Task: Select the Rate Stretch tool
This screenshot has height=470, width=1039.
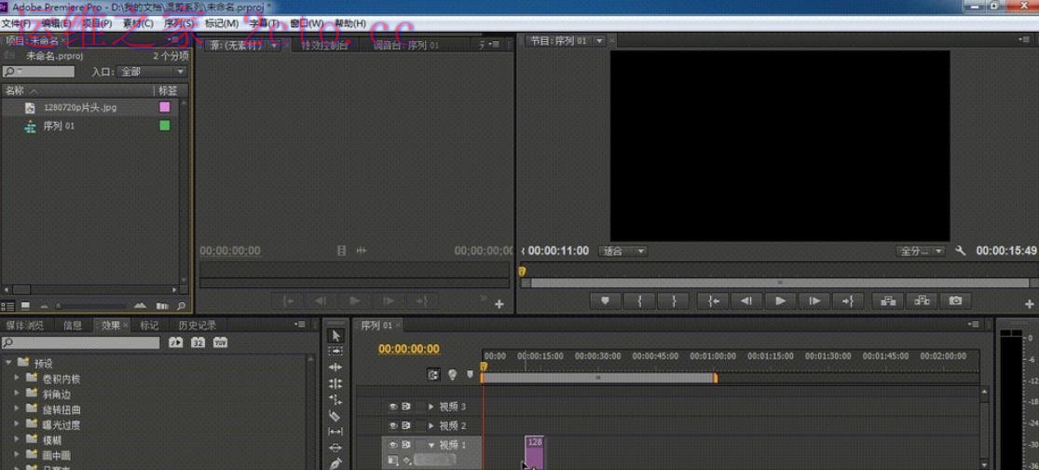Action: coord(336,399)
